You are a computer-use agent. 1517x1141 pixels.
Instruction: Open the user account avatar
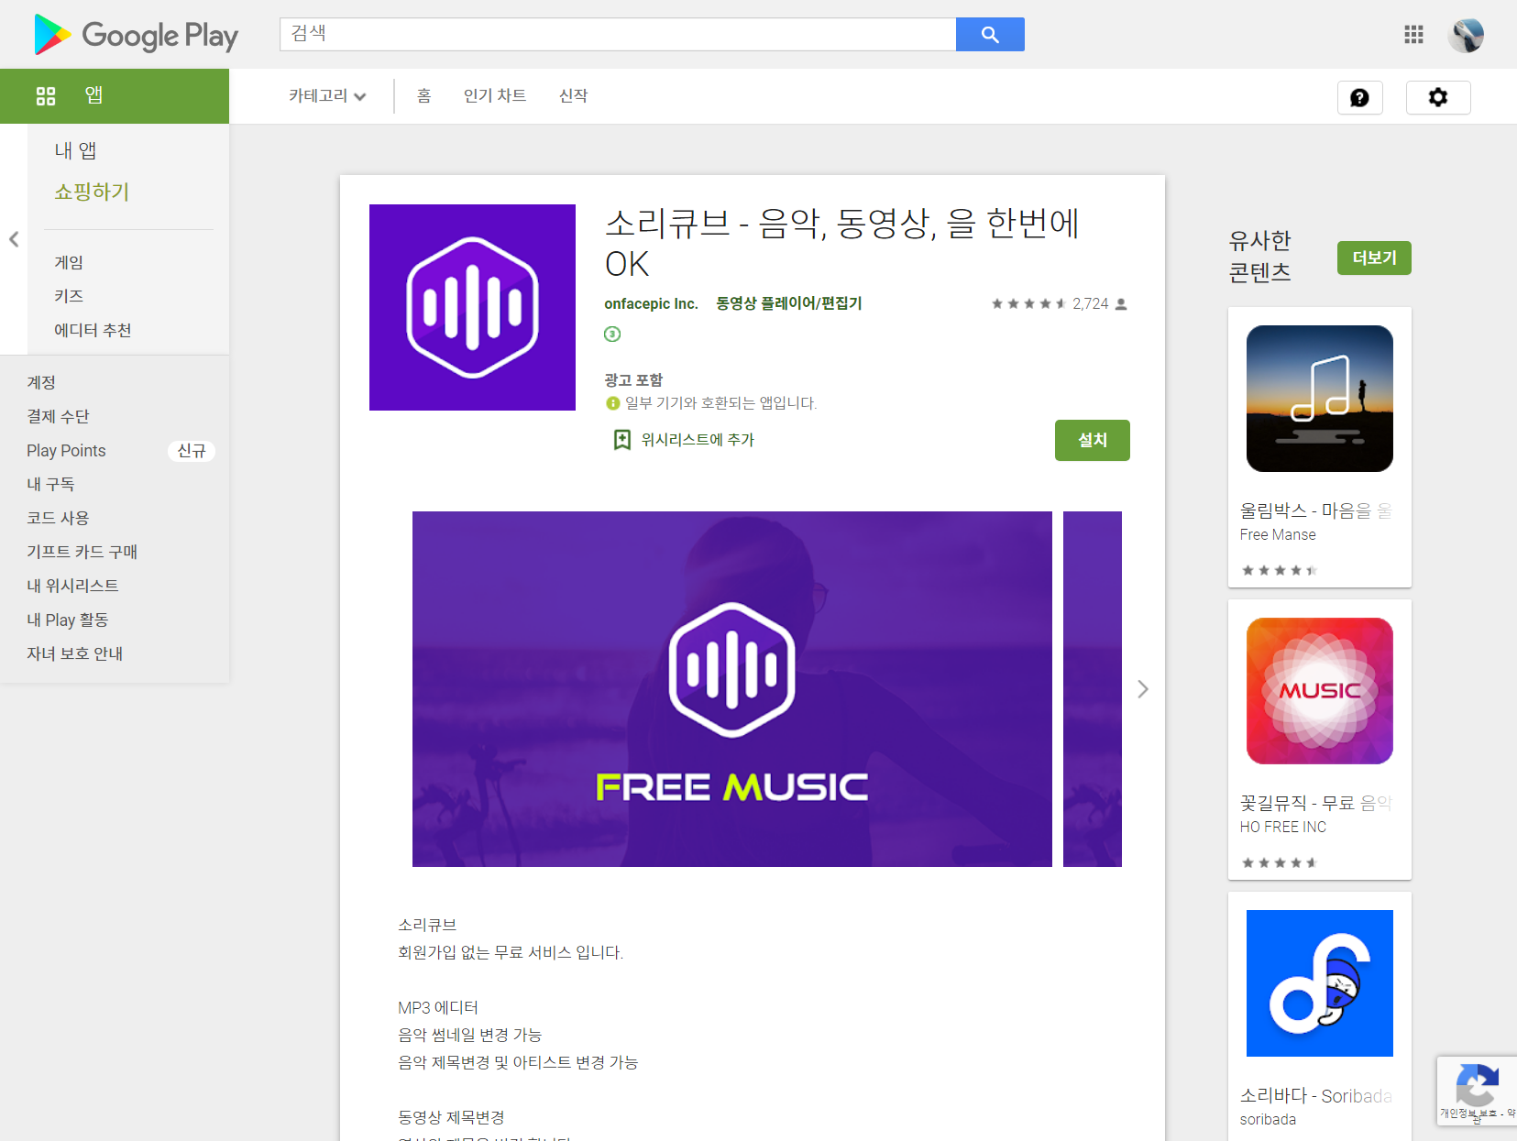(1466, 35)
